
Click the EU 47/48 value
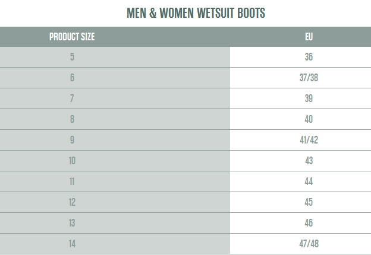click(x=309, y=244)
